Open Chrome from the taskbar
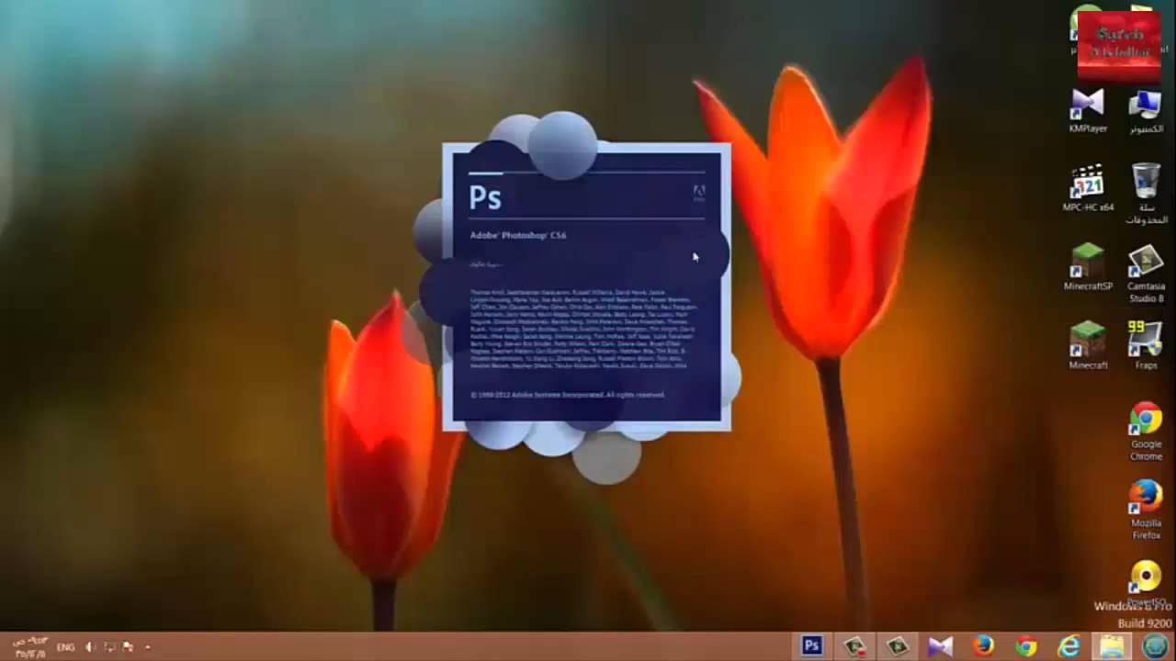1176x661 pixels. tap(1026, 646)
